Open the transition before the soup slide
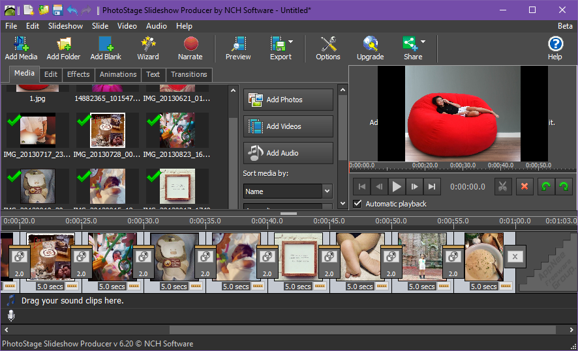 tap(453, 262)
